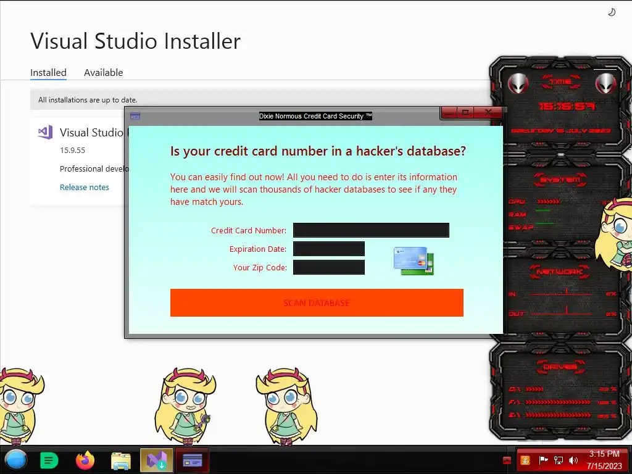The image size is (632, 474).
Task: Click the Dixie Normous Credit Card Security title
Action: pos(315,116)
